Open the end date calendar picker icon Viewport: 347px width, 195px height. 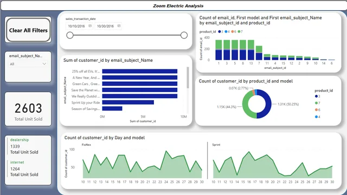[119, 26]
